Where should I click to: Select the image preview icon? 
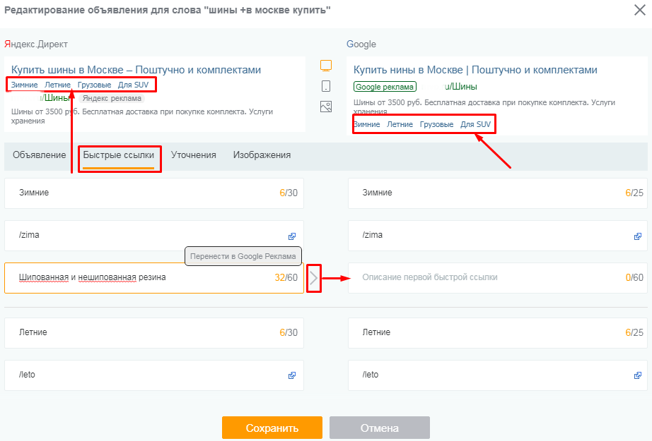pos(326,107)
